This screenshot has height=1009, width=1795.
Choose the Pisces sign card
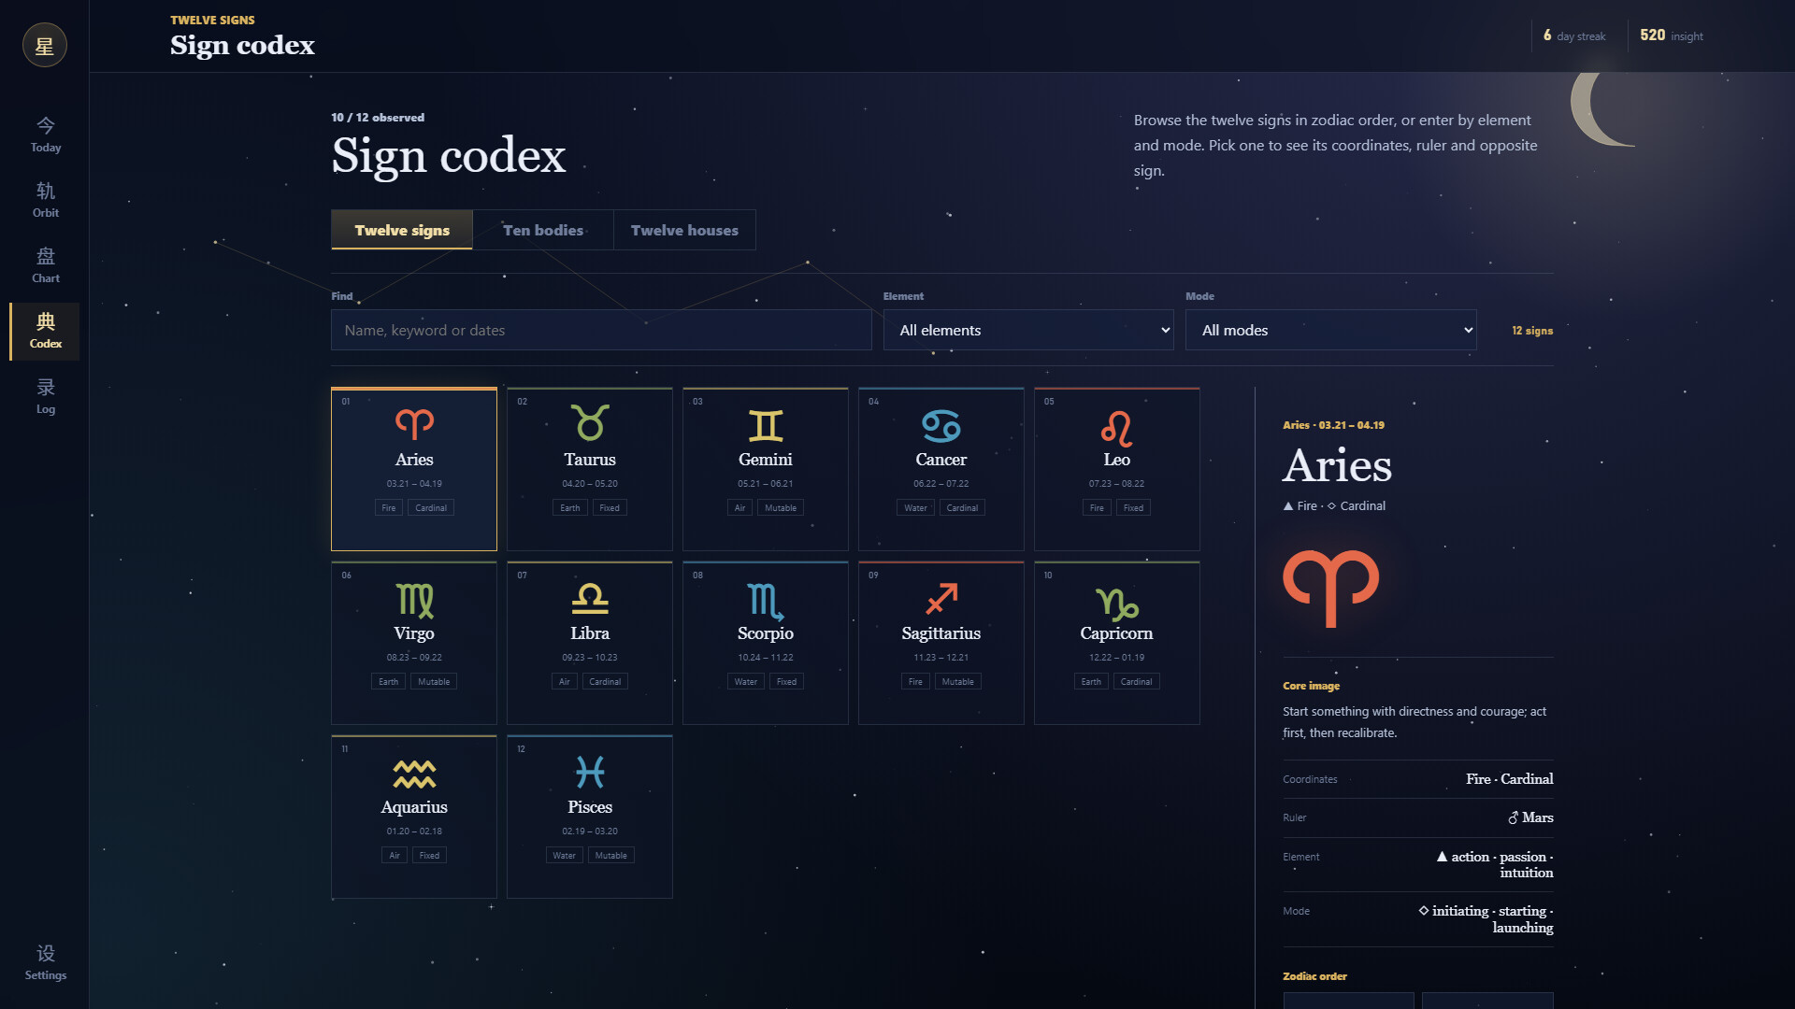point(590,817)
